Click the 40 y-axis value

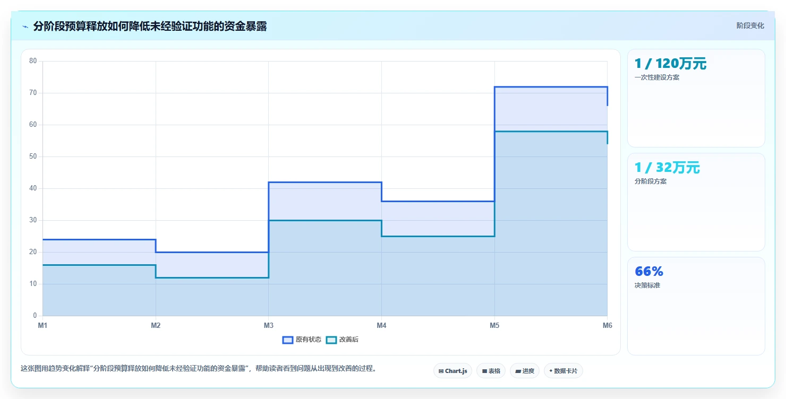(x=33, y=188)
